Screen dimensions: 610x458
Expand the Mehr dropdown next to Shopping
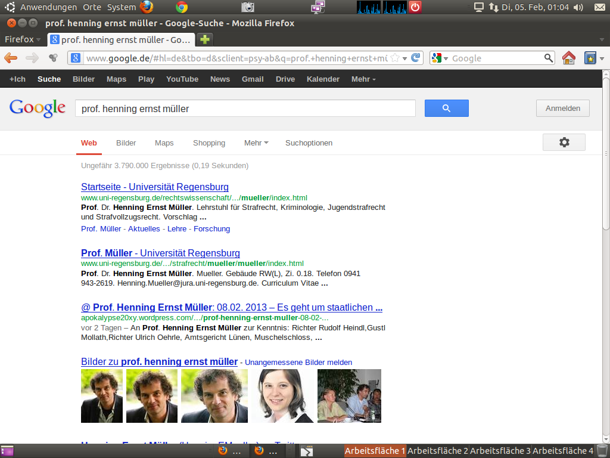pyautogui.click(x=256, y=143)
